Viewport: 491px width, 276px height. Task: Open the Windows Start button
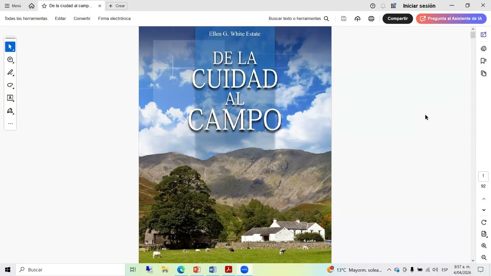point(7,269)
